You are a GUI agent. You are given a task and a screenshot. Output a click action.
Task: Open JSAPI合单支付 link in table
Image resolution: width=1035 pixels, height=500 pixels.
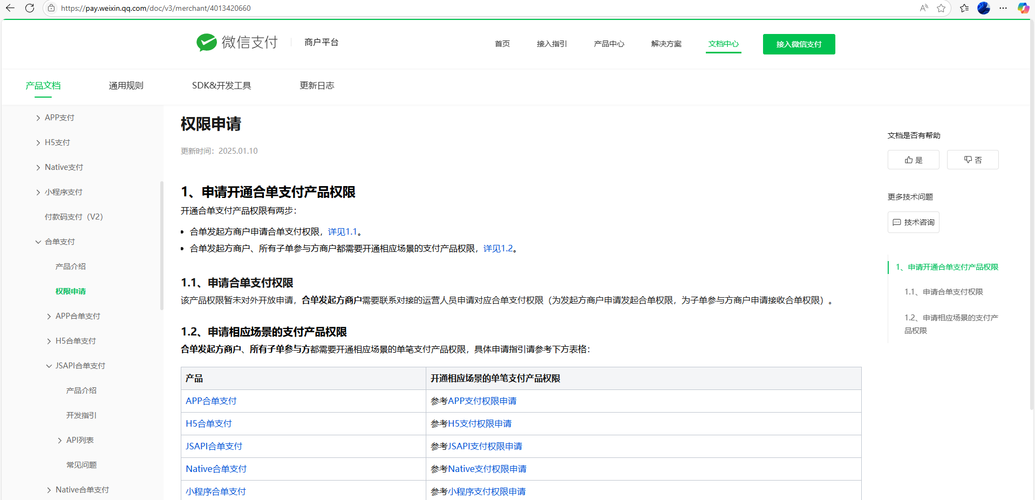[214, 446]
